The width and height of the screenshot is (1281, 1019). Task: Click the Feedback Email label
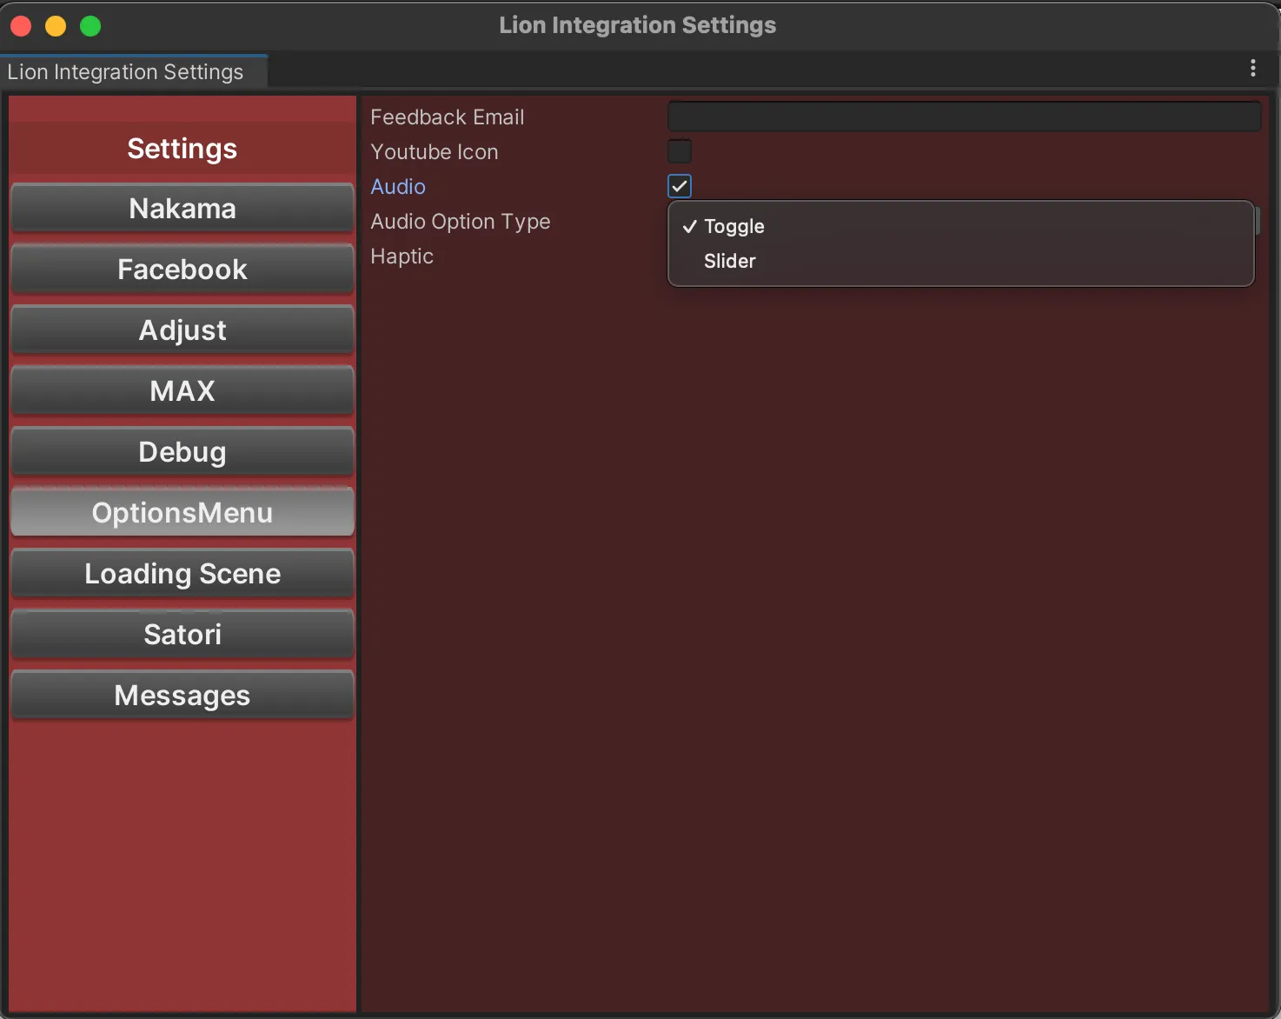tap(448, 117)
